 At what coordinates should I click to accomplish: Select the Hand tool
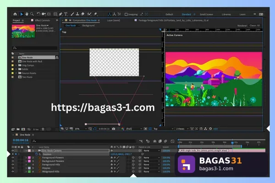click(27, 14)
